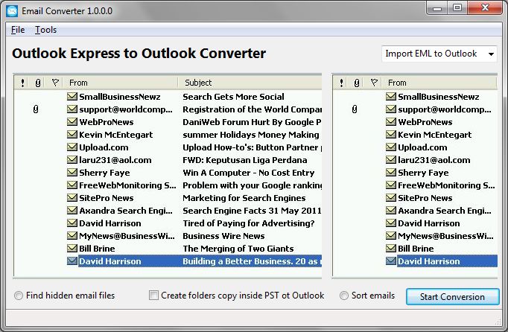Viewport: 508px width, 332px height.
Task: Click envelope icon next to WebProNews in left list
Action: pos(72,122)
